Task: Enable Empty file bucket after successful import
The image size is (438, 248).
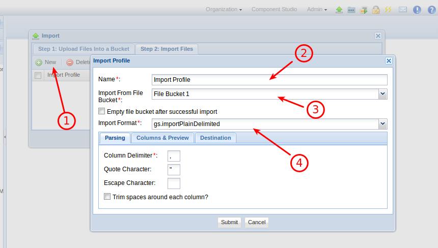Action: pos(102,111)
